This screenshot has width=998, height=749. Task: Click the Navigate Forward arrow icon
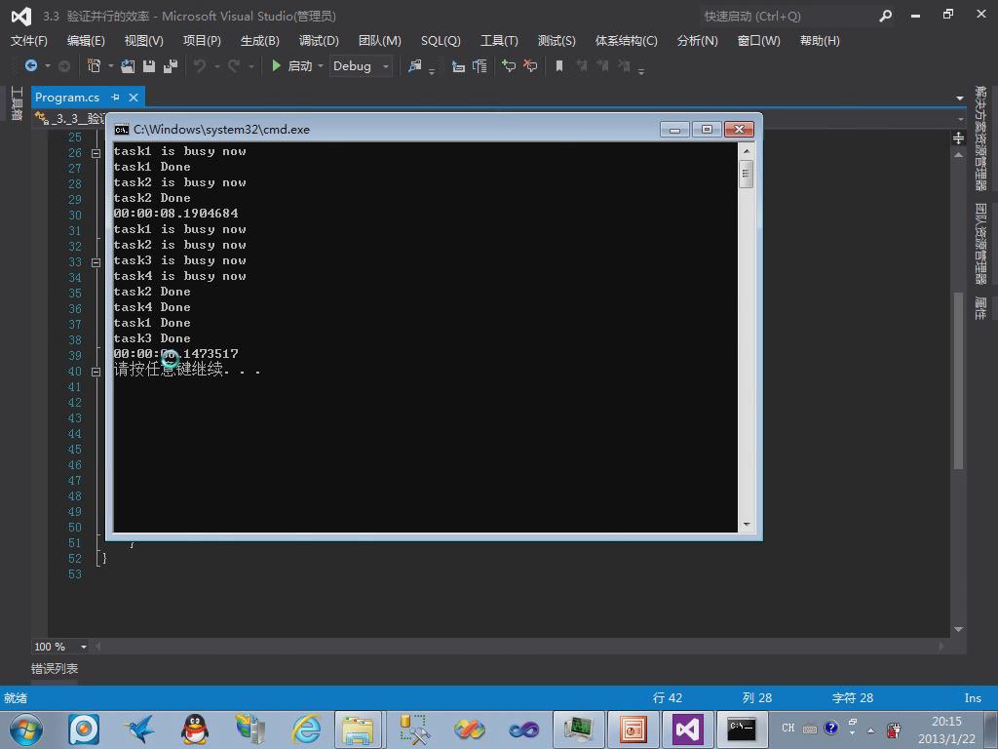point(63,65)
